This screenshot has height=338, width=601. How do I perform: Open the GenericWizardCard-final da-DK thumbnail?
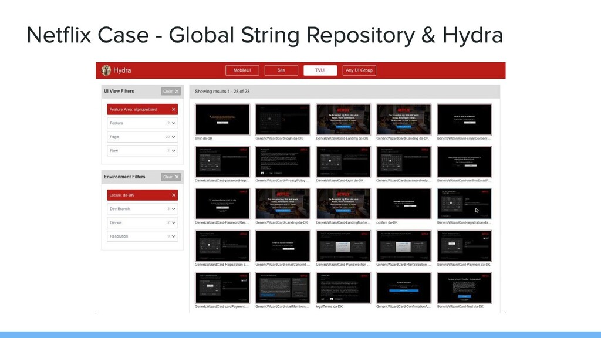(x=464, y=288)
